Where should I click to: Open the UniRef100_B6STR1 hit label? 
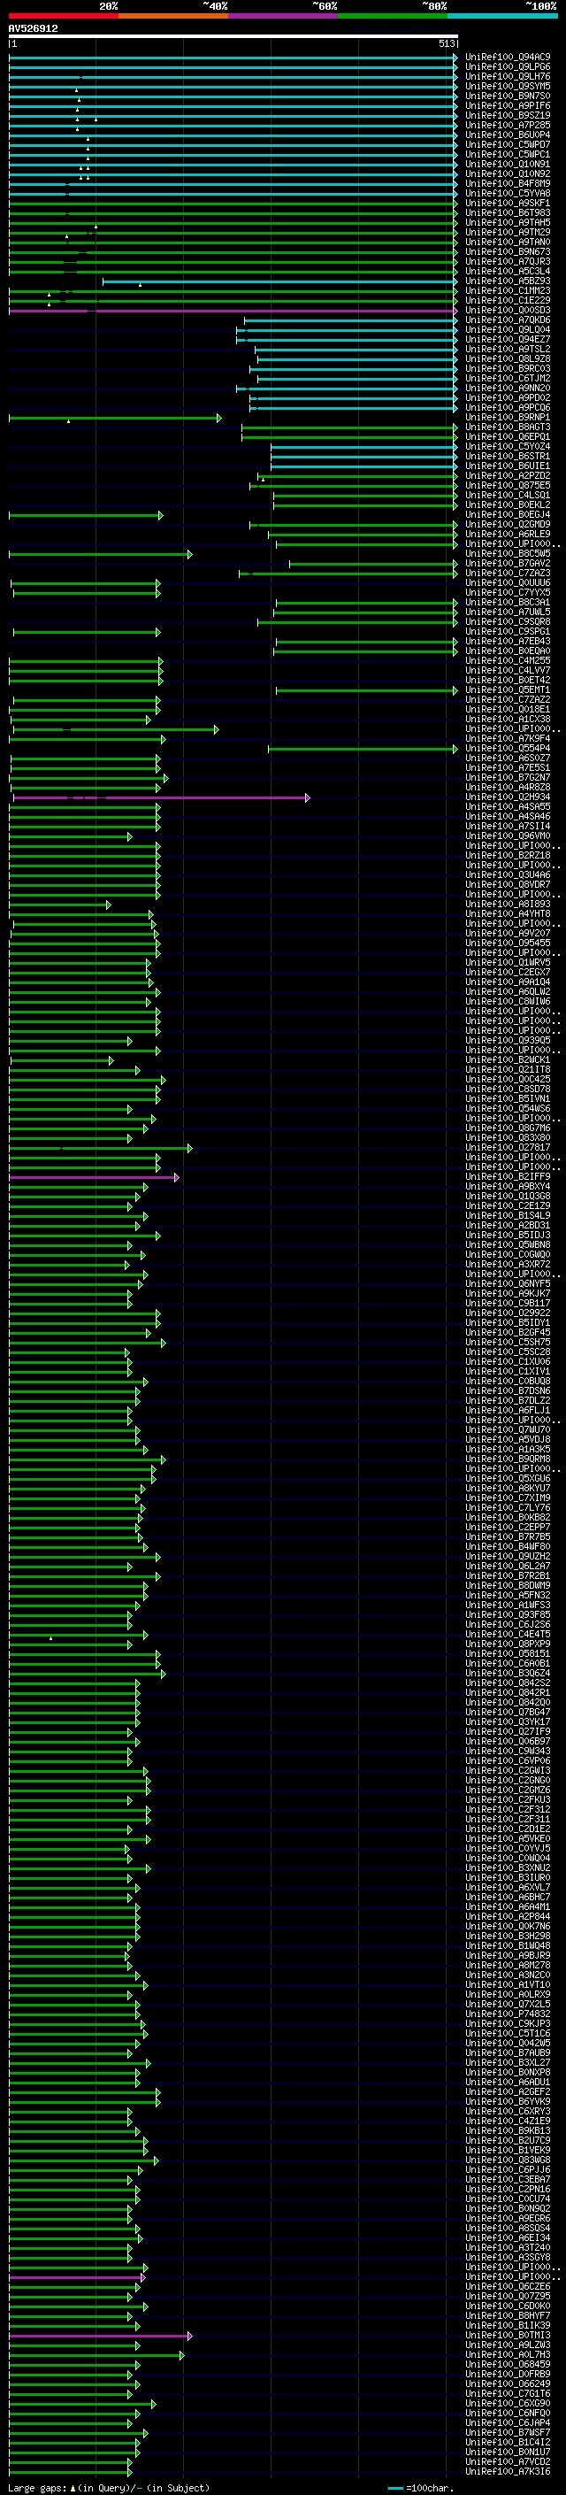pos(508,456)
